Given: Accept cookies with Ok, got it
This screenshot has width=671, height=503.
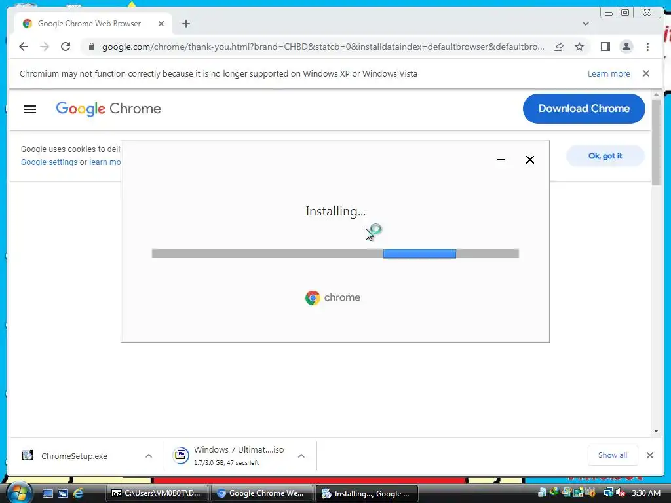Looking at the screenshot, I should pos(605,156).
